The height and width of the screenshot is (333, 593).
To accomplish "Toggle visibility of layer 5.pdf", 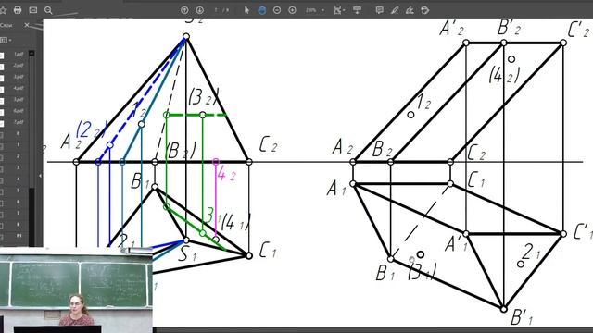I will (x=2, y=101).
